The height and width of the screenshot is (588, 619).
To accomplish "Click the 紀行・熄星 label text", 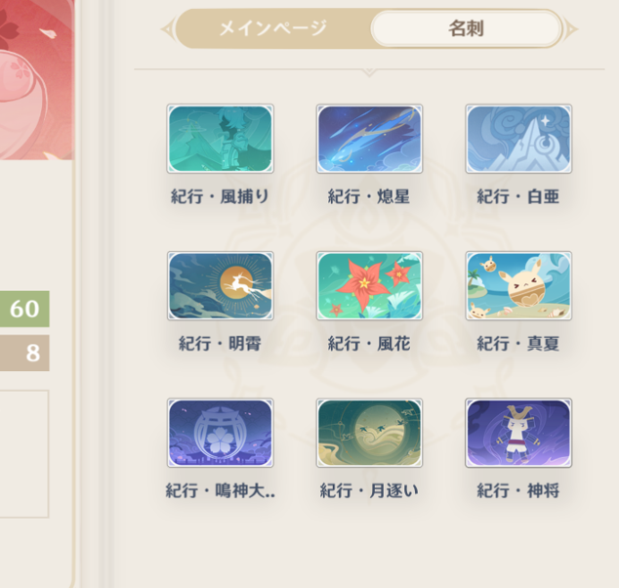I will tap(369, 196).
